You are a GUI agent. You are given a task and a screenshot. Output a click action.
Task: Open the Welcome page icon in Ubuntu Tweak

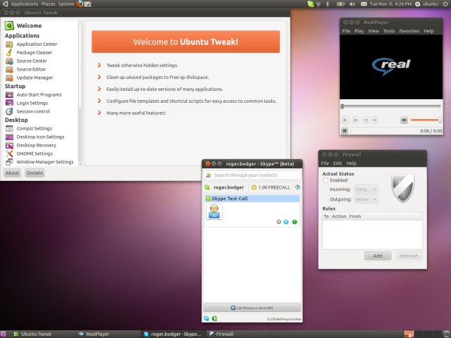pos(9,25)
